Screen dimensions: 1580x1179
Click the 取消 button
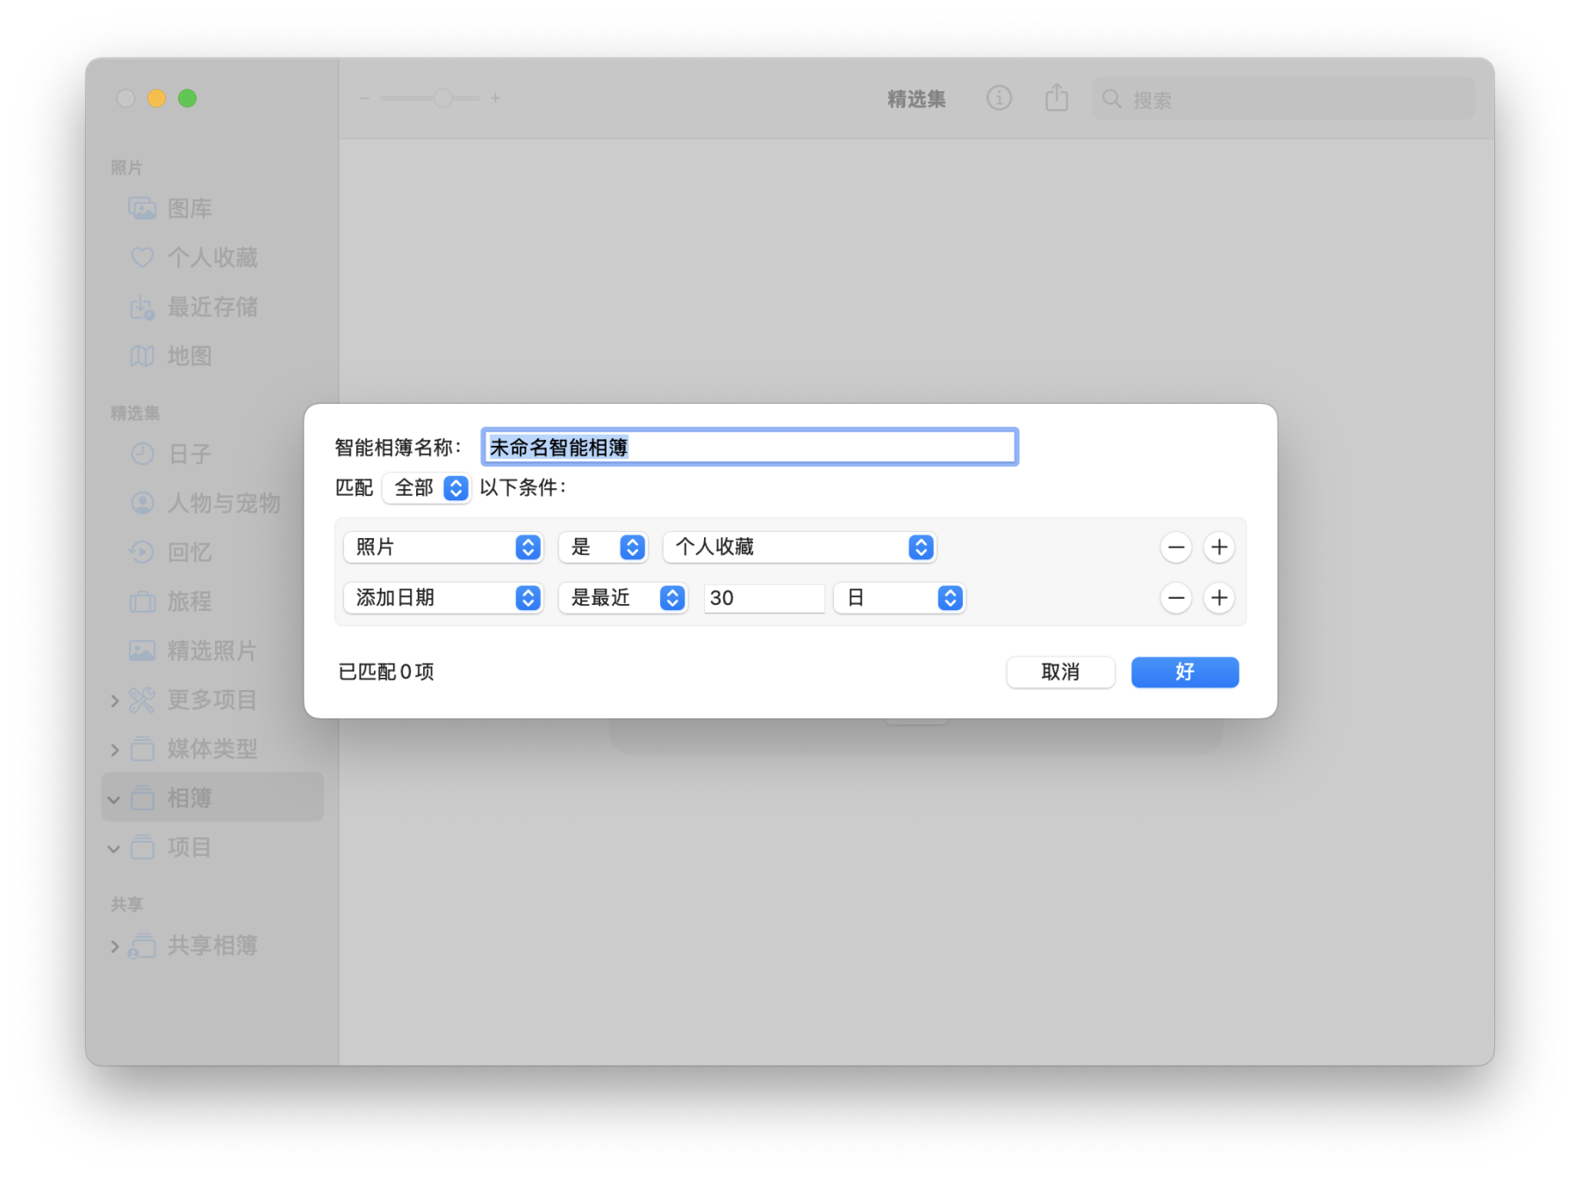pyautogui.click(x=1060, y=672)
